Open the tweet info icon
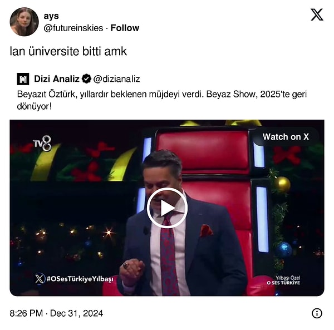The width and height of the screenshot is (334, 330). tap(317, 313)
